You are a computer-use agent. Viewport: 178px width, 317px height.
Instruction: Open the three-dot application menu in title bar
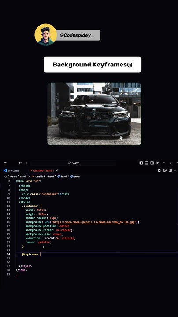(x=5, y=163)
